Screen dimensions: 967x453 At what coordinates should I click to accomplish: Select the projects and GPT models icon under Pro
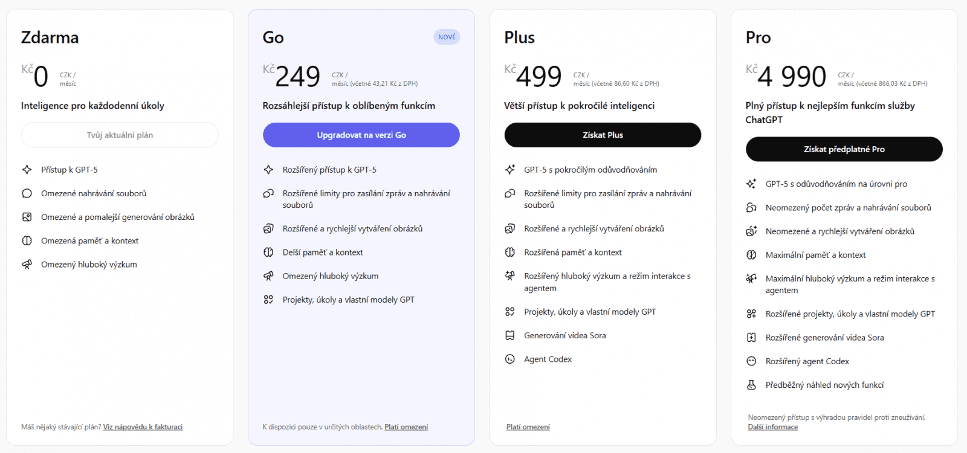pyautogui.click(x=751, y=313)
